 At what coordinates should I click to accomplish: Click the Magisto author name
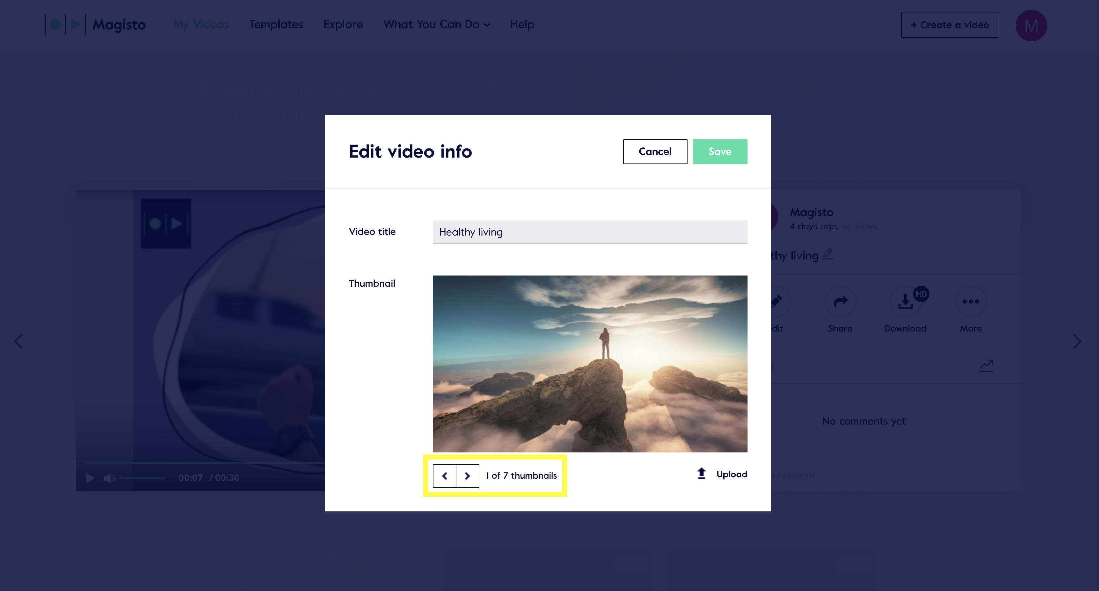[x=811, y=212]
